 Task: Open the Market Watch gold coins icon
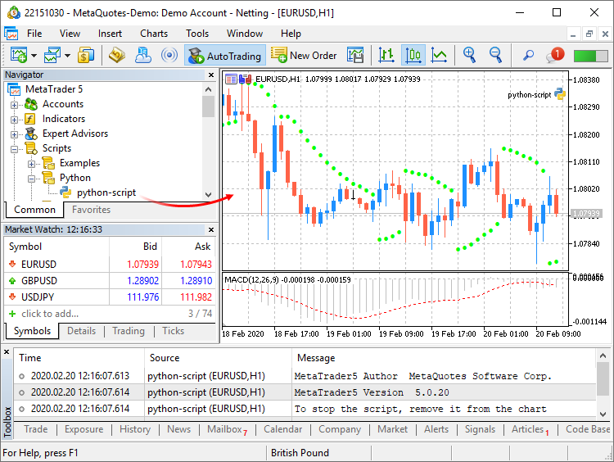coord(116,55)
